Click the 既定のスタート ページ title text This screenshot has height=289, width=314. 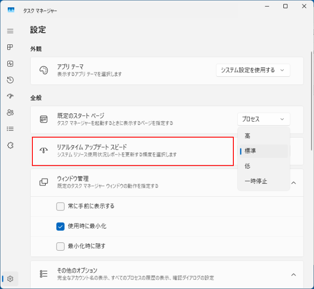(81, 116)
